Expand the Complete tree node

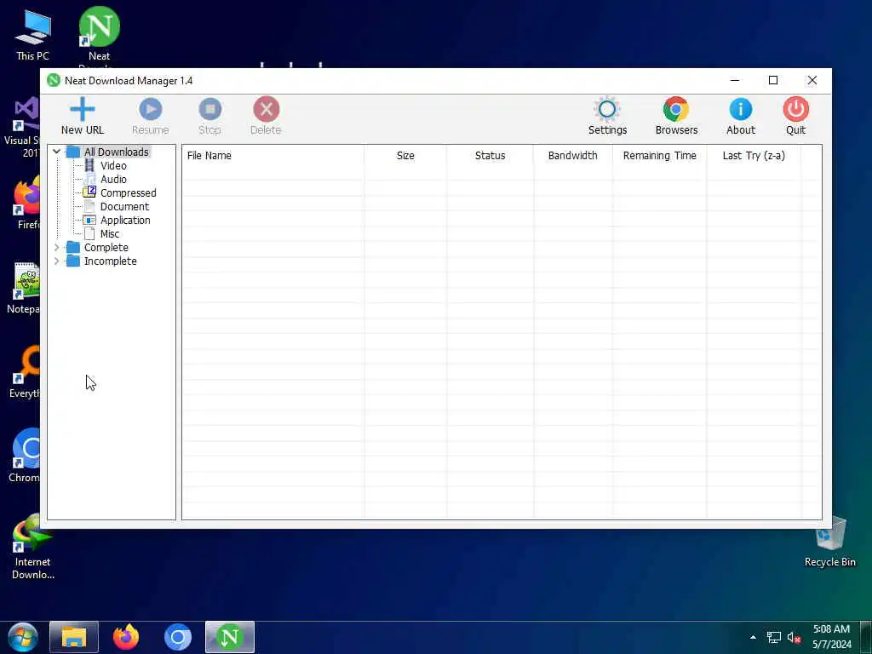pyautogui.click(x=56, y=247)
